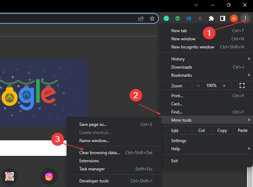Expand the Bookmarks submenu arrow

point(249,75)
